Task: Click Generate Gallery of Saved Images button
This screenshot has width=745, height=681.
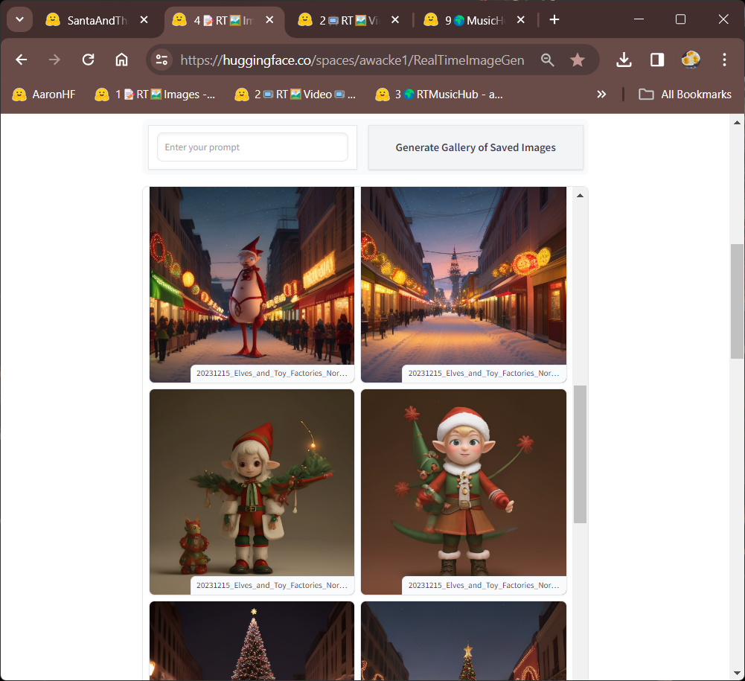Action: (476, 147)
